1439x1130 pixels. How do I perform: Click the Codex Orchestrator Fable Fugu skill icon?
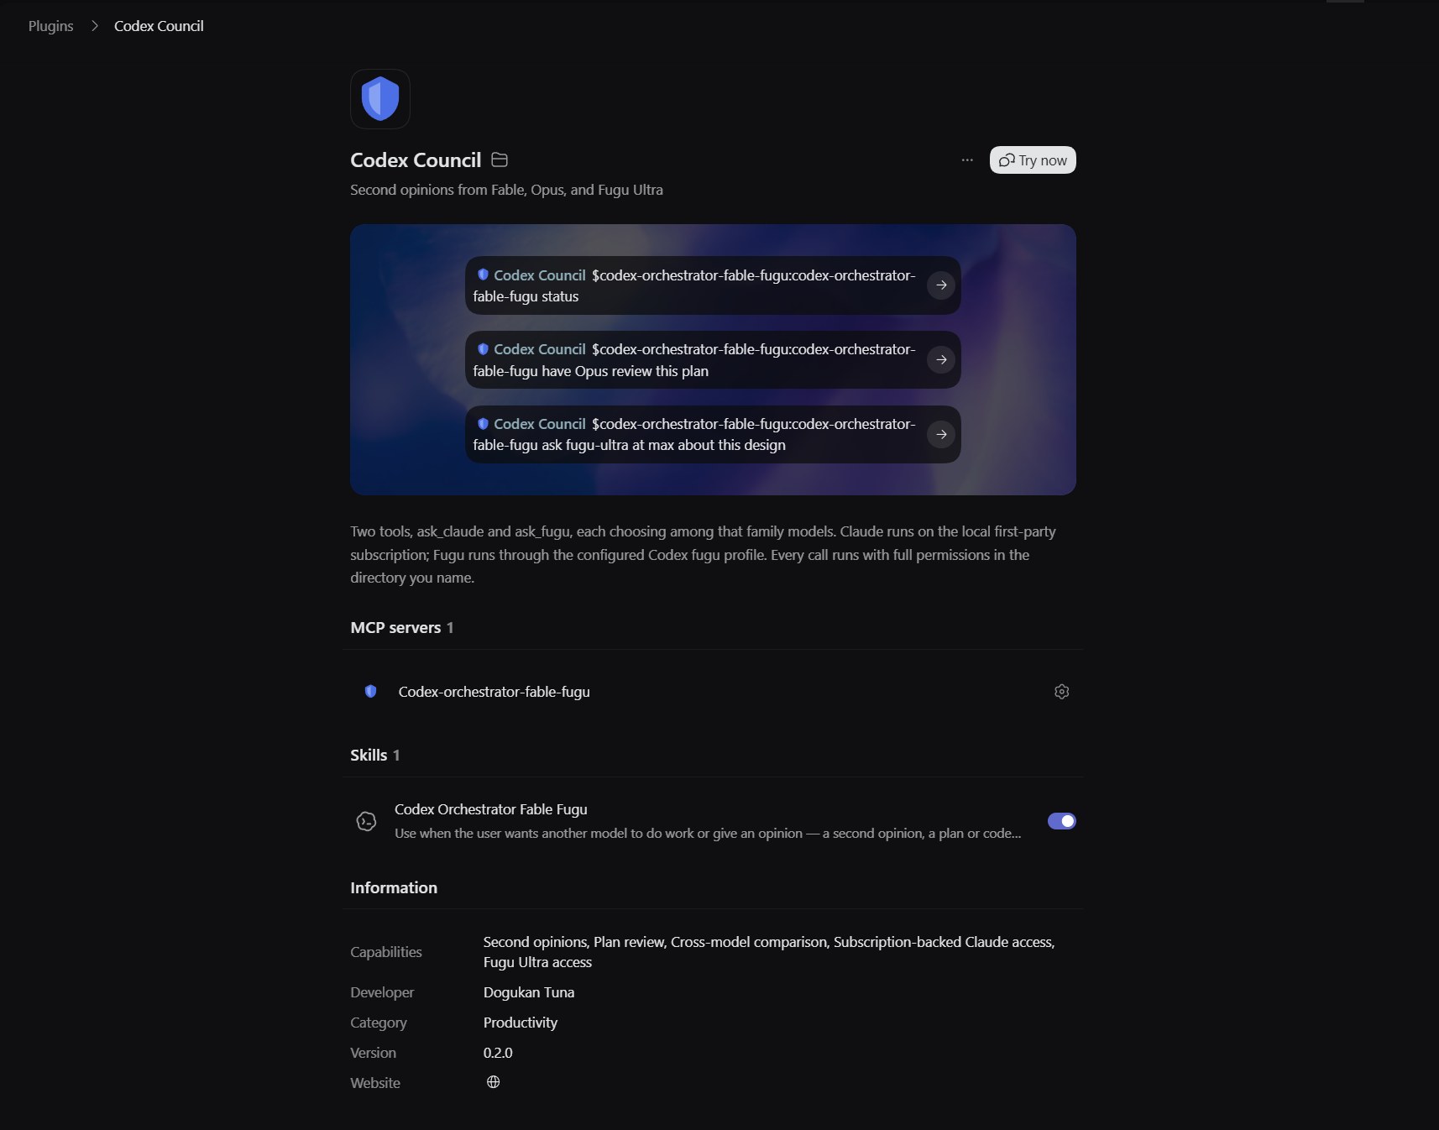tap(366, 821)
